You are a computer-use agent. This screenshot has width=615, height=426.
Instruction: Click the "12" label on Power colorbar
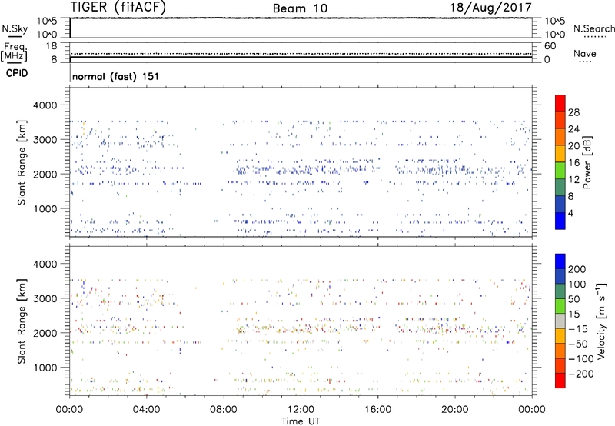573,180
